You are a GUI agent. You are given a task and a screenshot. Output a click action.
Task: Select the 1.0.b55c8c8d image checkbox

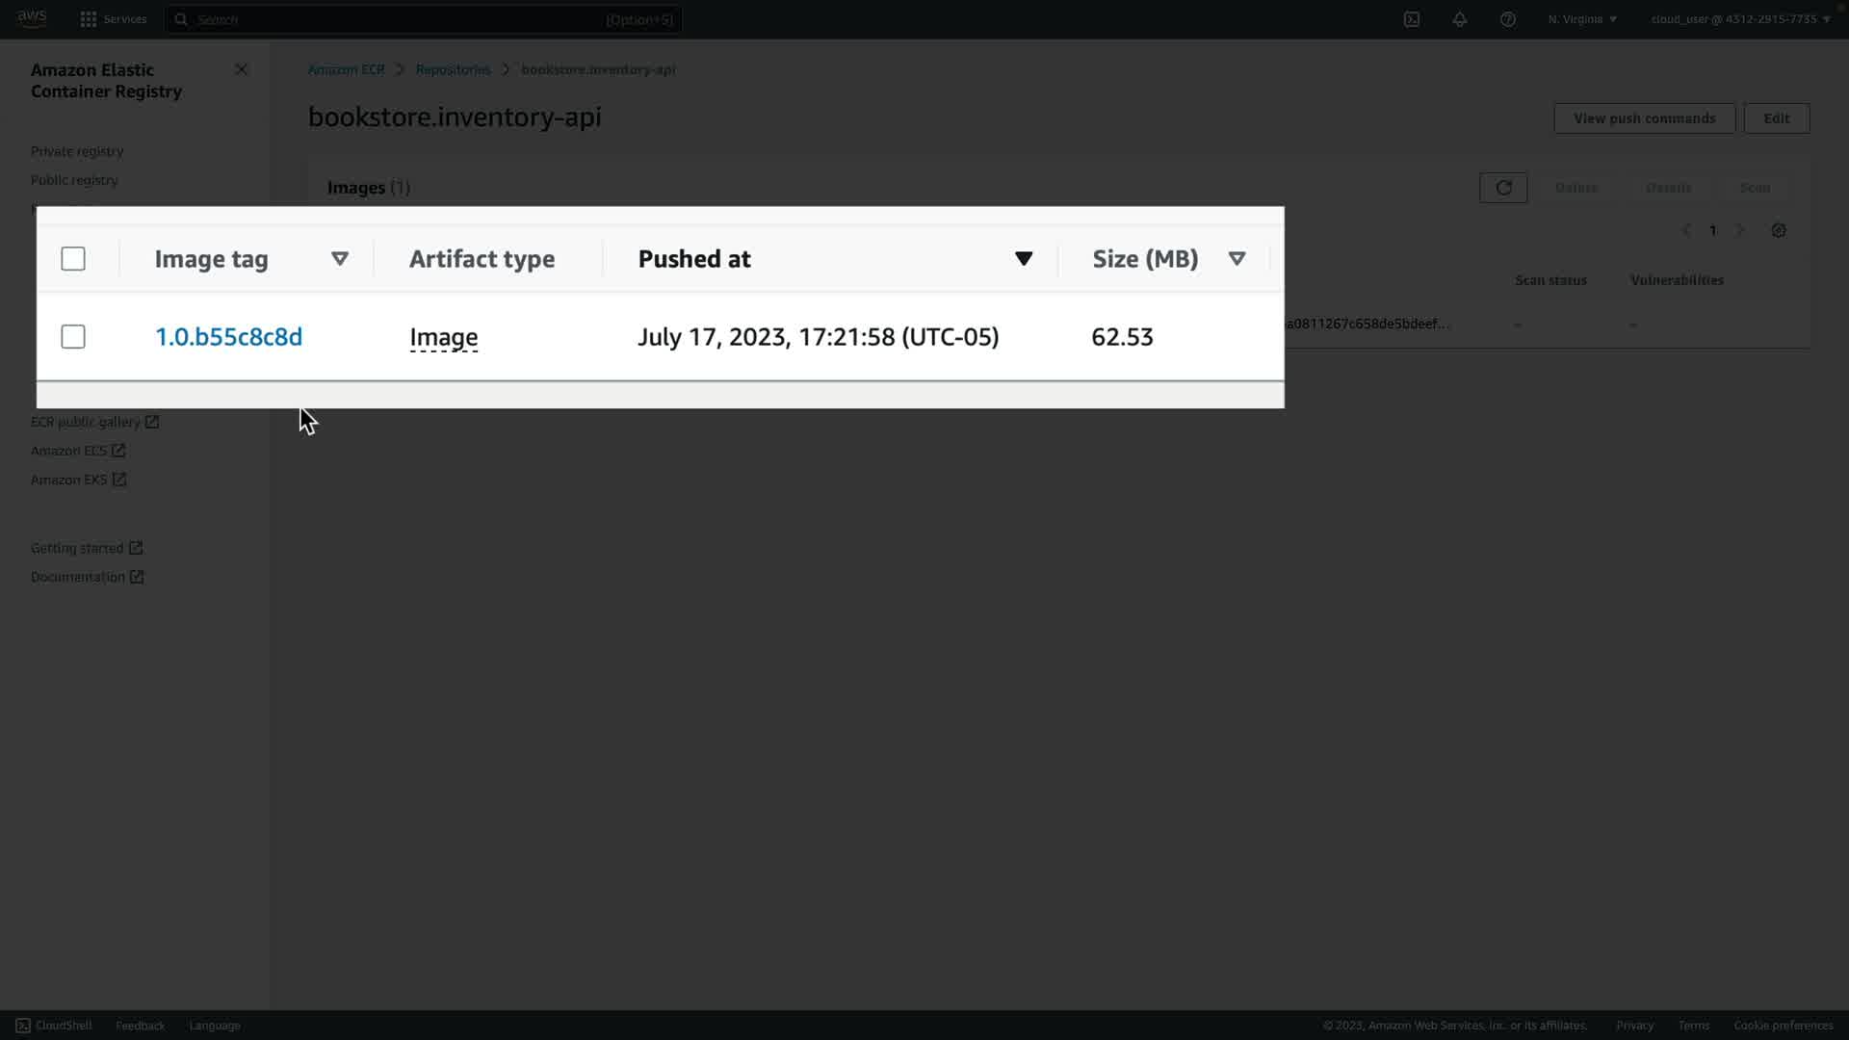73,337
